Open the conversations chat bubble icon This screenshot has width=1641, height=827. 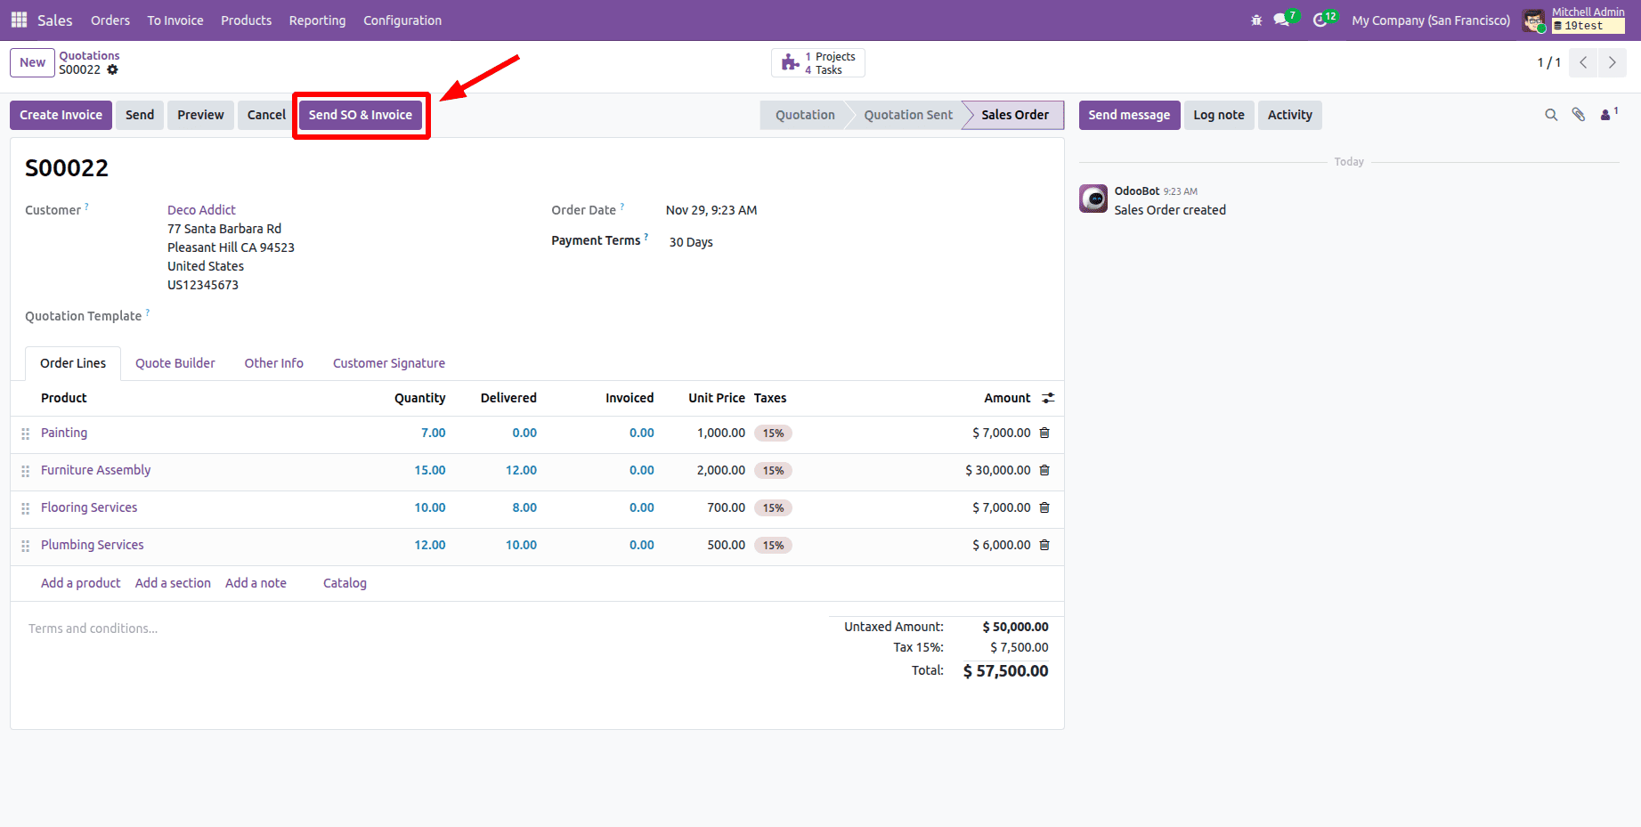tap(1282, 19)
